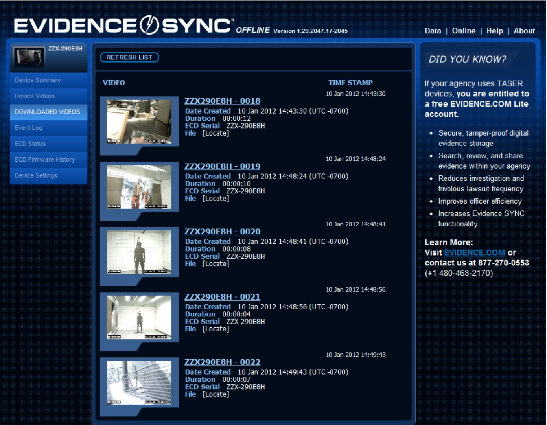Screen dimensions: 547x425
Task: Open the Online menu
Action: pyautogui.click(x=464, y=31)
